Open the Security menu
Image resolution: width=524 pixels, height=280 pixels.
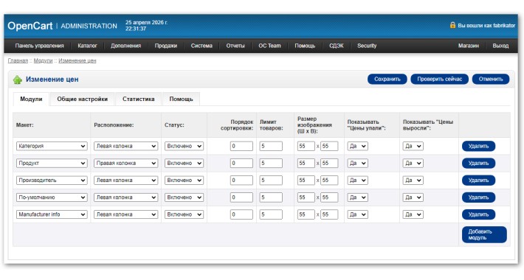[x=367, y=46]
